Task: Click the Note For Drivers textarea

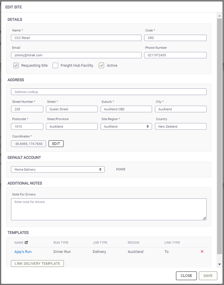Action: 109,209
